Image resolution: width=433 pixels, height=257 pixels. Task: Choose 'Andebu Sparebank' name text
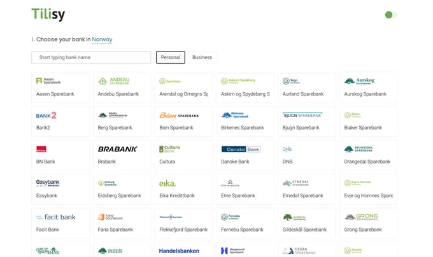coord(118,94)
